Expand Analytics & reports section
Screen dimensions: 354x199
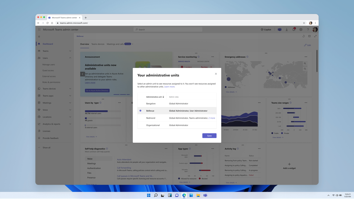pyautogui.click(x=70, y=124)
